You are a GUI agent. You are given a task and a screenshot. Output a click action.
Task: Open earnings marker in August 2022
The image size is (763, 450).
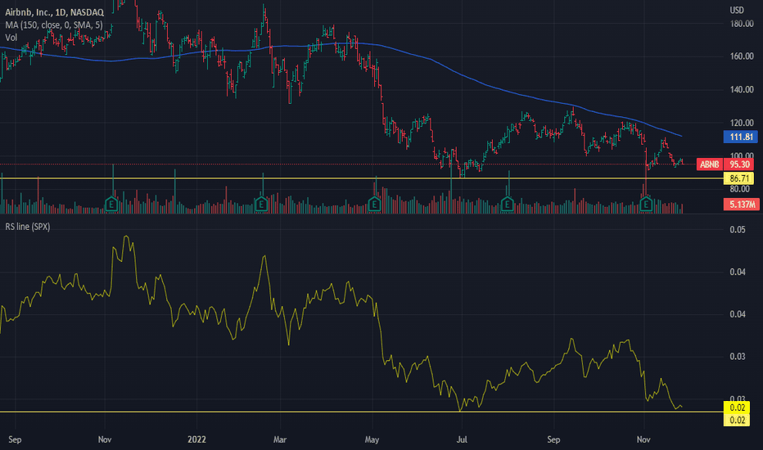tap(507, 204)
